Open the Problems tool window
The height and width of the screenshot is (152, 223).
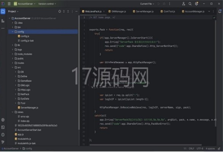[x=3, y=134]
